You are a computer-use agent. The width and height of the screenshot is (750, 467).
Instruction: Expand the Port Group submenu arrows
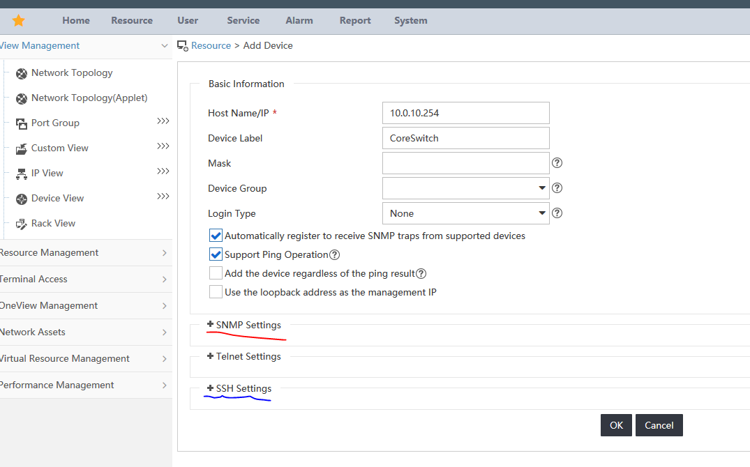pyautogui.click(x=163, y=121)
